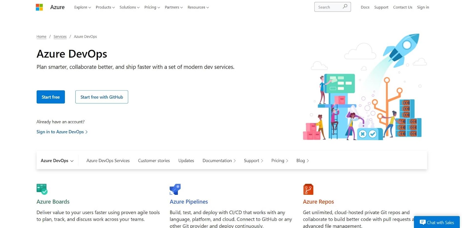Open Support in the sub-navigation bar
This screenshot has height=228, width=462.
point(254,161)
